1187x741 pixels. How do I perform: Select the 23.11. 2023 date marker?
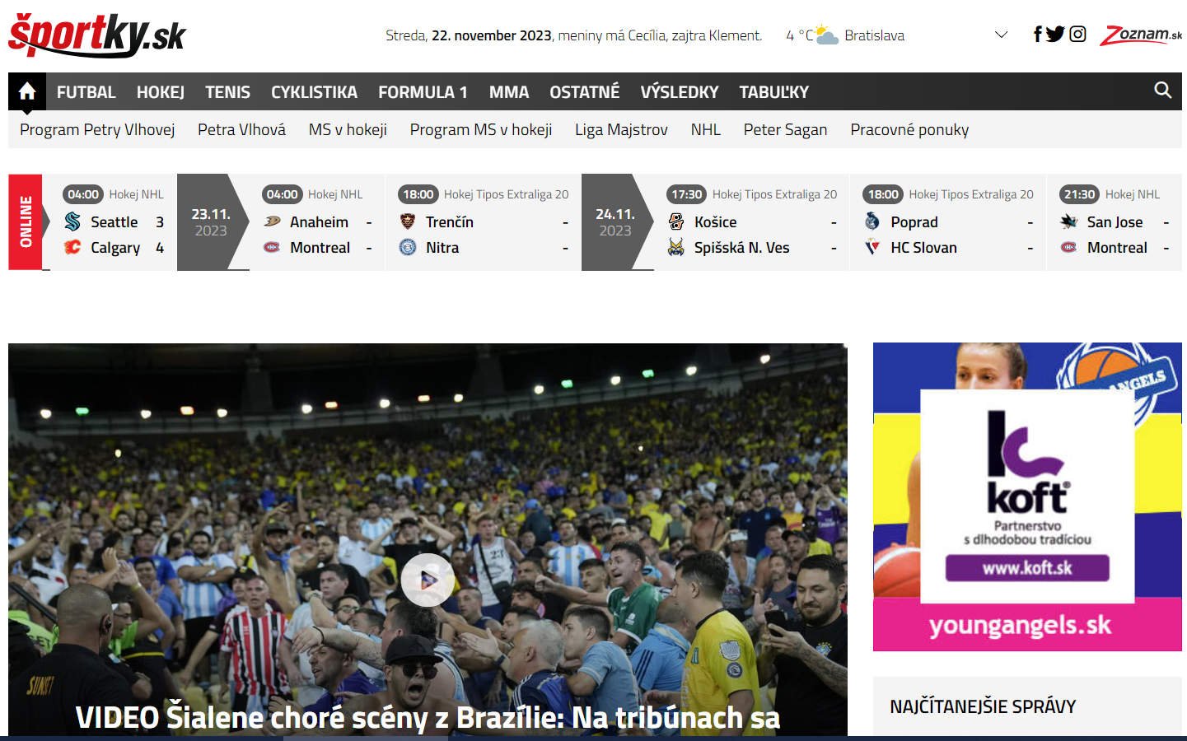[x=211, y=222]
